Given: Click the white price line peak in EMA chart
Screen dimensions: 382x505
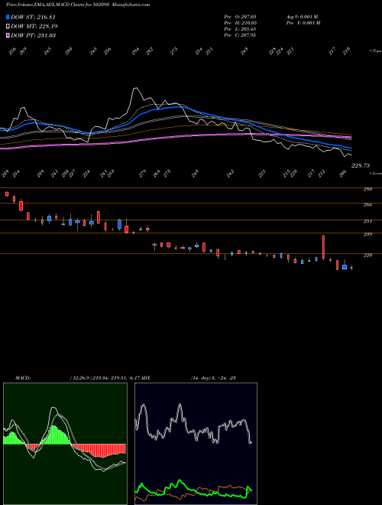Looking at the screenshot, I should click(135, 88).
